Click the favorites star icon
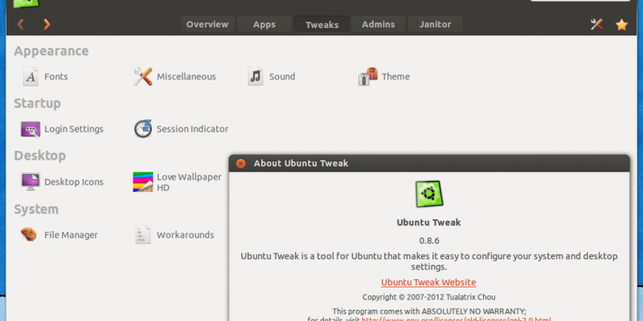Image resolution: width=643 pixels, height=321 pixels. (x=621, y=25)
